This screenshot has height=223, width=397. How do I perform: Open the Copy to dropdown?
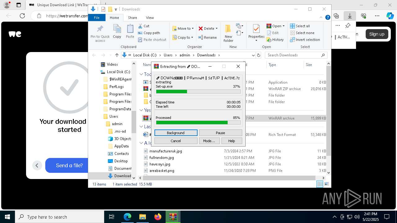click(x=183, y=37)
